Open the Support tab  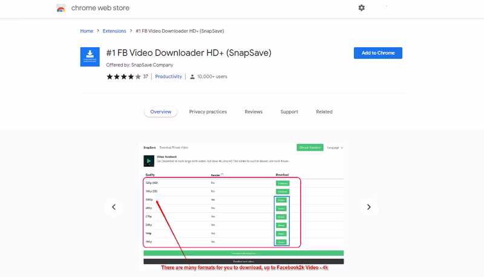click(x=289, y=112)
